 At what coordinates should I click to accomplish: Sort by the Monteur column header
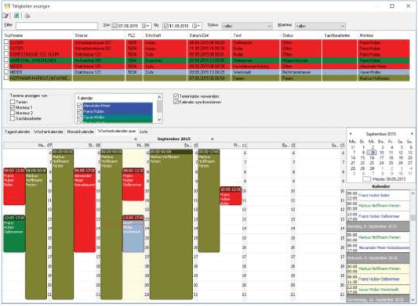click(x=383, y=35)
